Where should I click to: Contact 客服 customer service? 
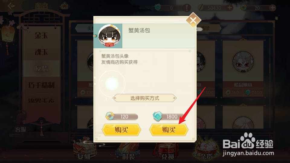click(x=21, y=129)
